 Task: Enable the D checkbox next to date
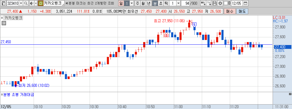click(x=226, y=3)
